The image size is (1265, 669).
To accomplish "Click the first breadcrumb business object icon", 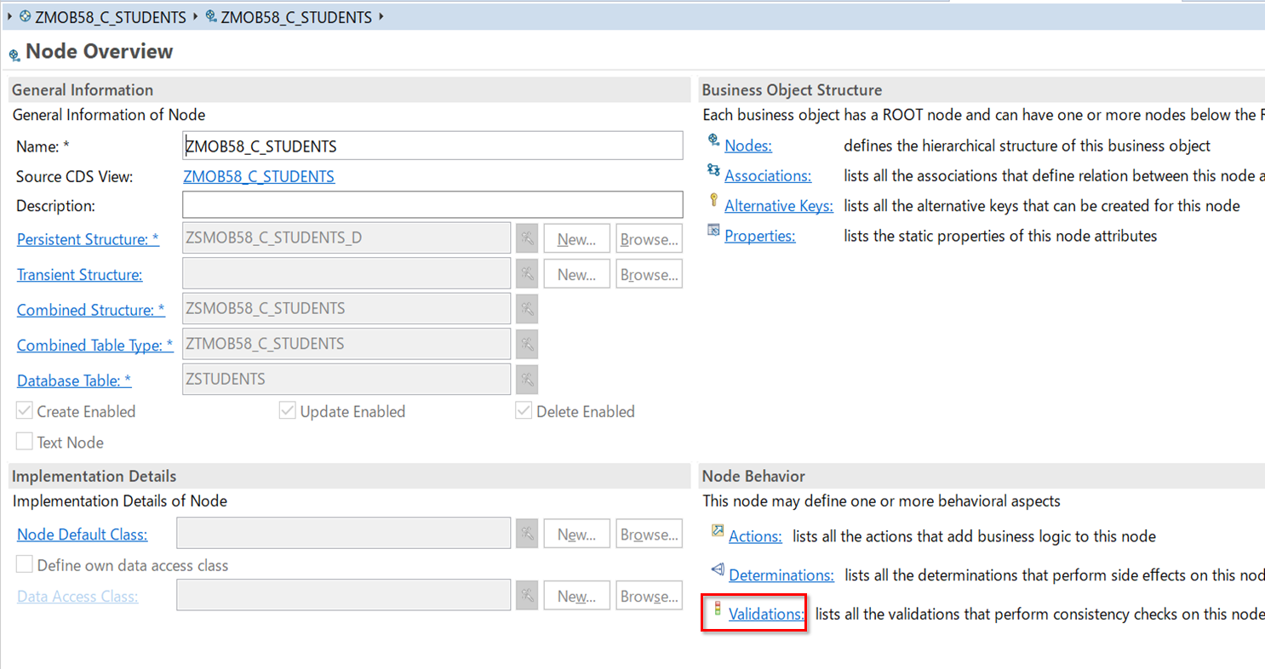I will click(x=25, y=16).
